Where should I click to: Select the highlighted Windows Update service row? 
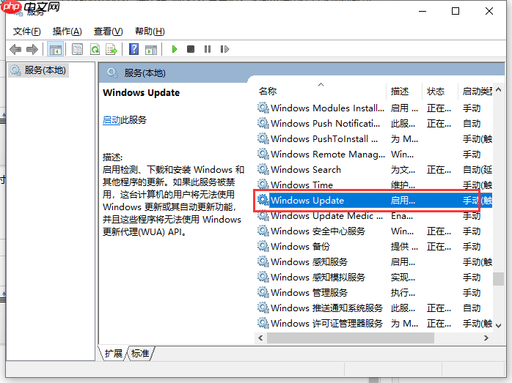coord(374,200)
